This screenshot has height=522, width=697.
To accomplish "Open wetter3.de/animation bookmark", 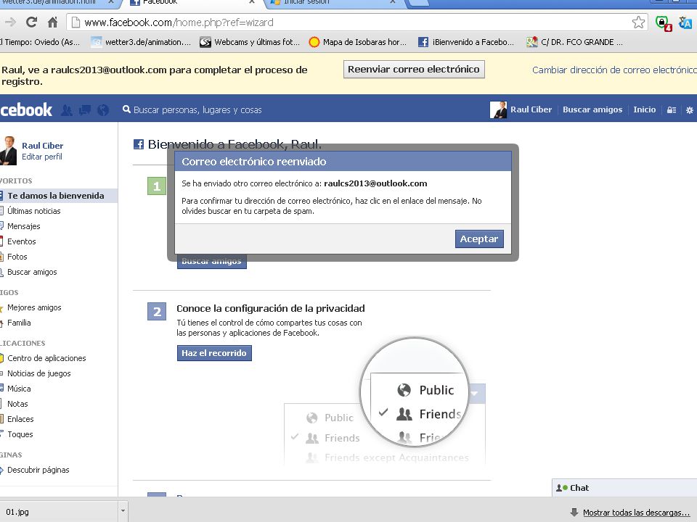I will coord(141,42).
